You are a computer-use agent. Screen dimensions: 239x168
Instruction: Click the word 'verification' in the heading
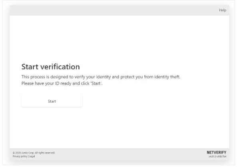tap(60, 67)
